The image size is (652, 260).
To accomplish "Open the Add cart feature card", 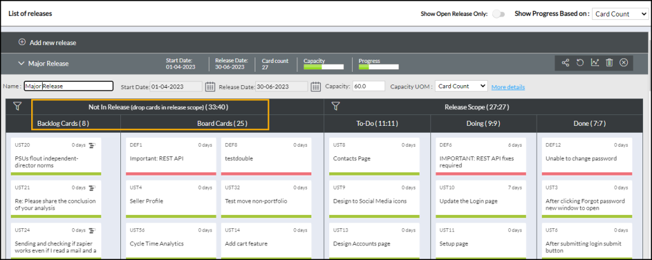I will point(266,242).
